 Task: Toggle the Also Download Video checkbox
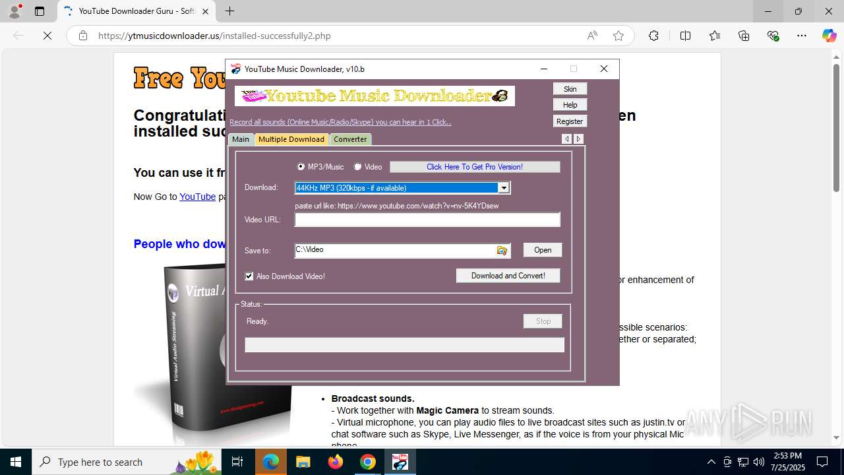pos(249,276)
